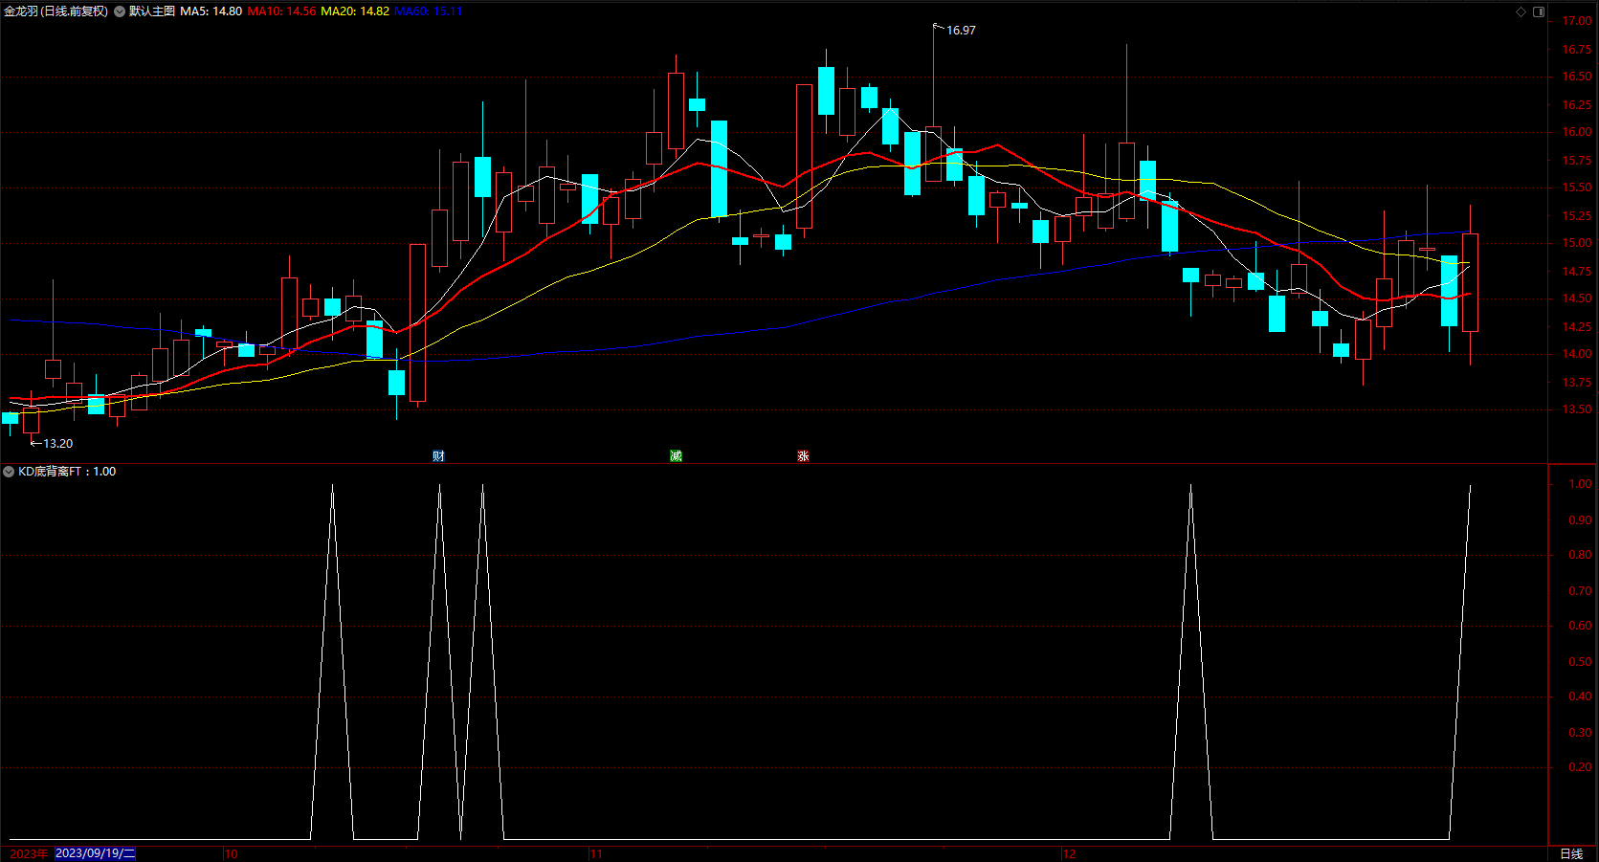Image resolution: width=1599 pixels, height=862 pixels.
Task: Click the 17.00 price axis label
Action: click(1577, 21)
